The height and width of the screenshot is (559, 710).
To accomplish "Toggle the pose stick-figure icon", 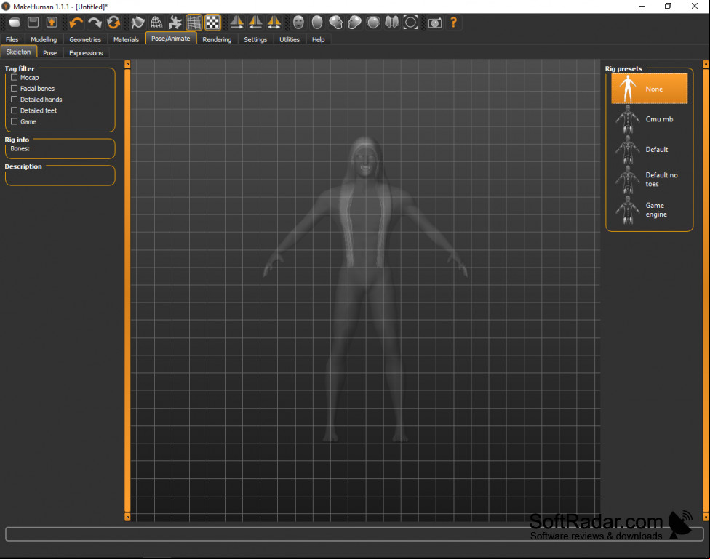I will coord(175,23).
